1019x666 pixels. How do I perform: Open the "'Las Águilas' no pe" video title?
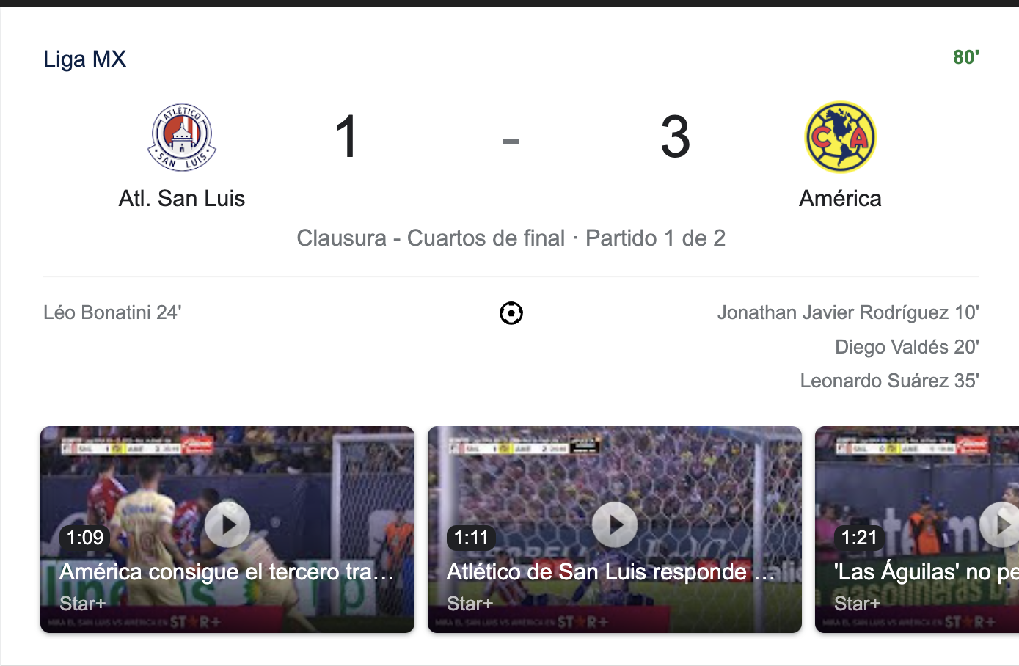(926, 571)
